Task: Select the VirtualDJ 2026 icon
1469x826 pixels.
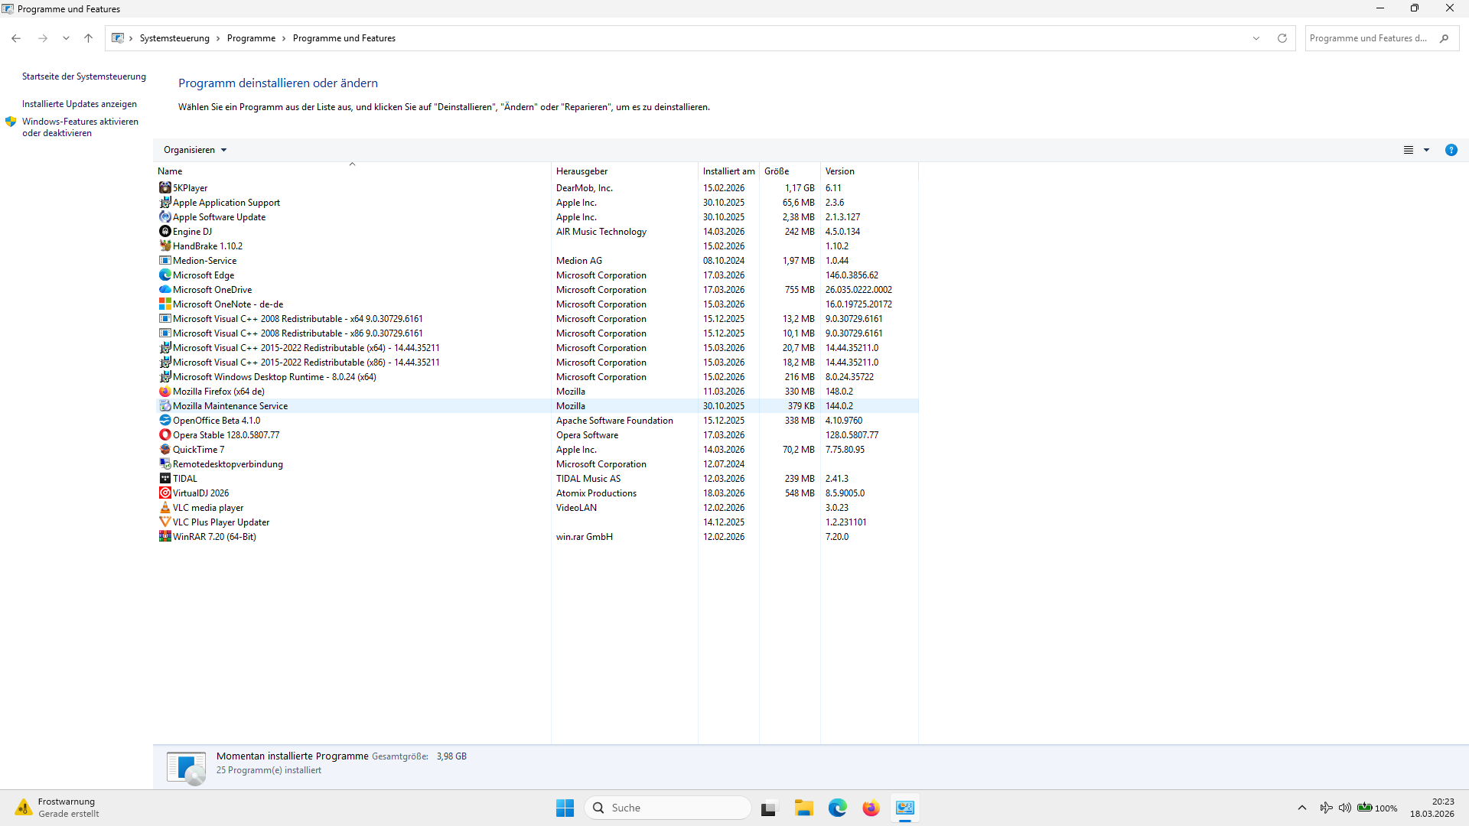Action: pyautogui.click(x=164, y=493)
